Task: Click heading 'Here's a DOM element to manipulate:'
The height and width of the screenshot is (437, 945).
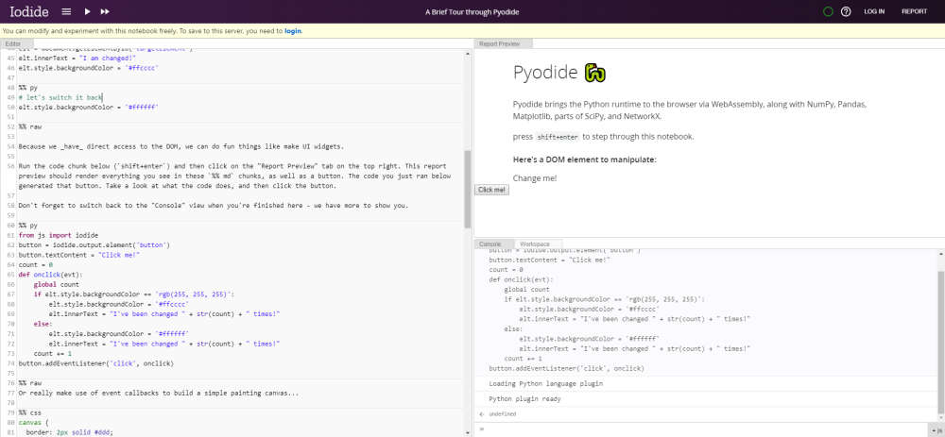Action: 585,160
